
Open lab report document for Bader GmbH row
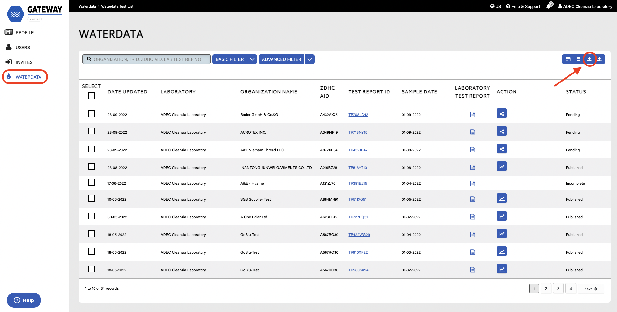[473, 115]
